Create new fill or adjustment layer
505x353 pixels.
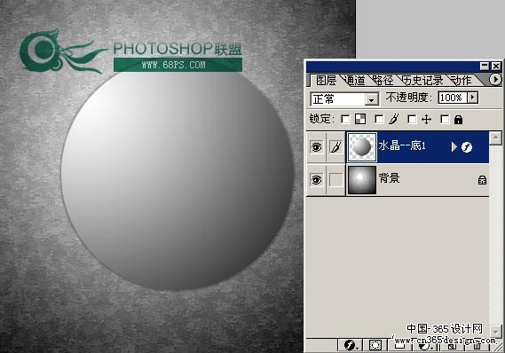pyautogui.click(x=426, y=346)
